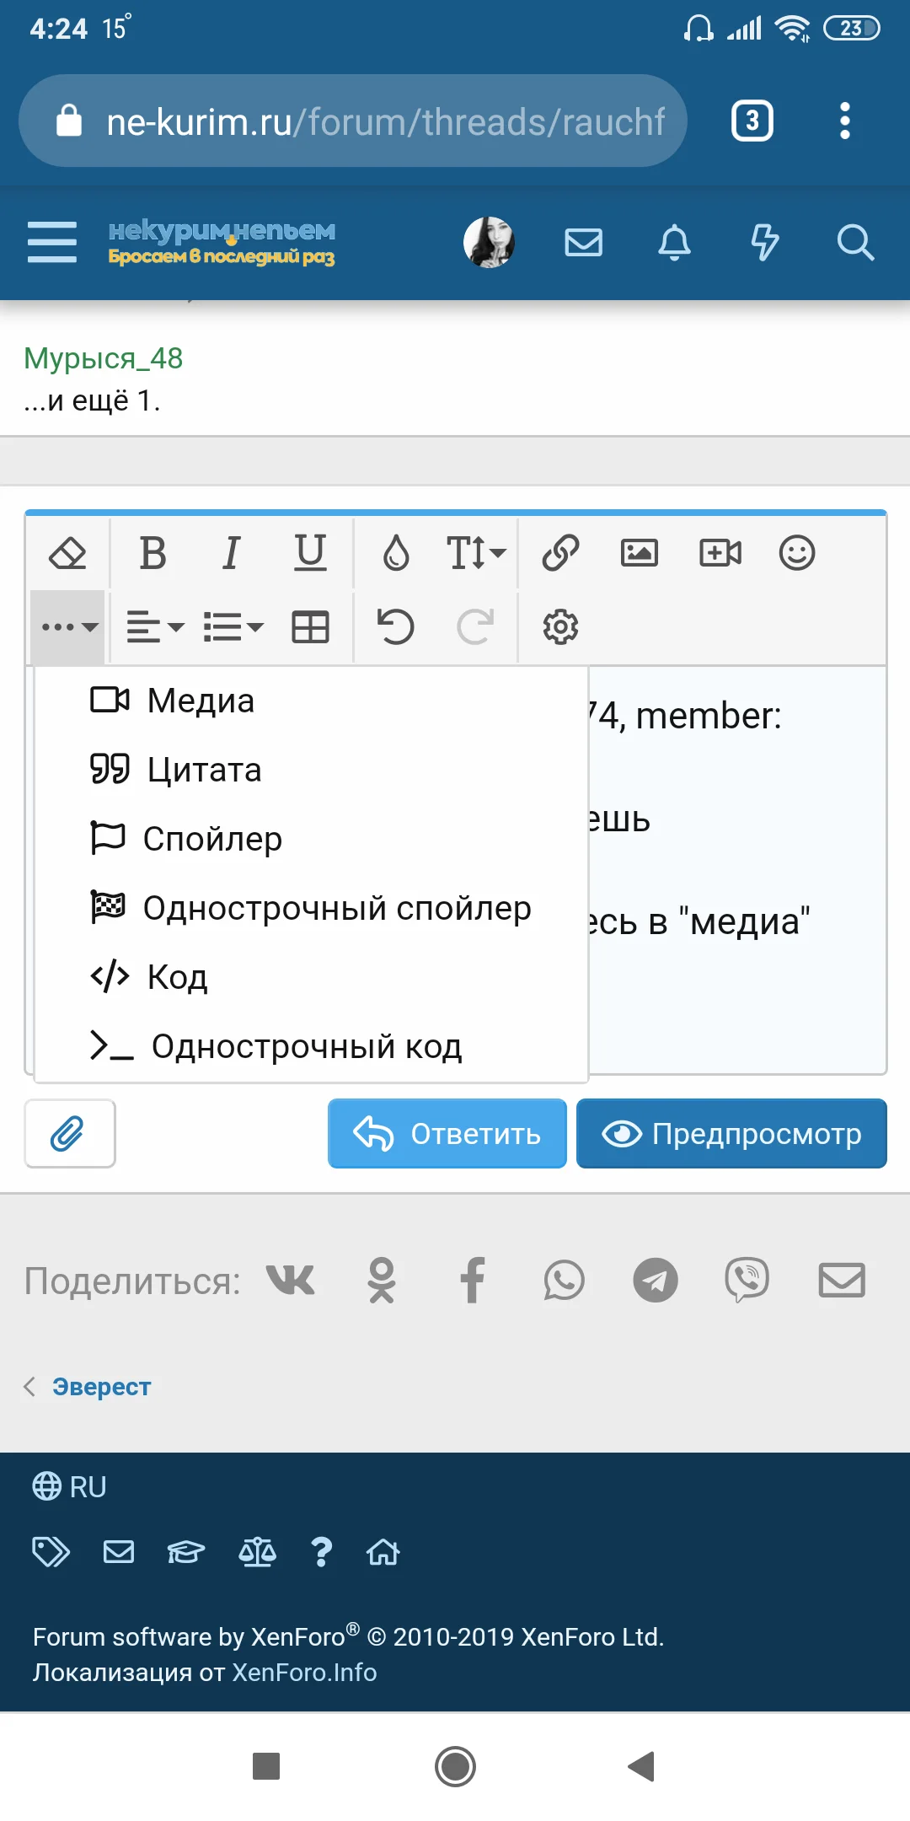910x1821 pixels.
Task: Open the Некурим forum logo home
Action: pyautogui.click(x=222, y=243)
